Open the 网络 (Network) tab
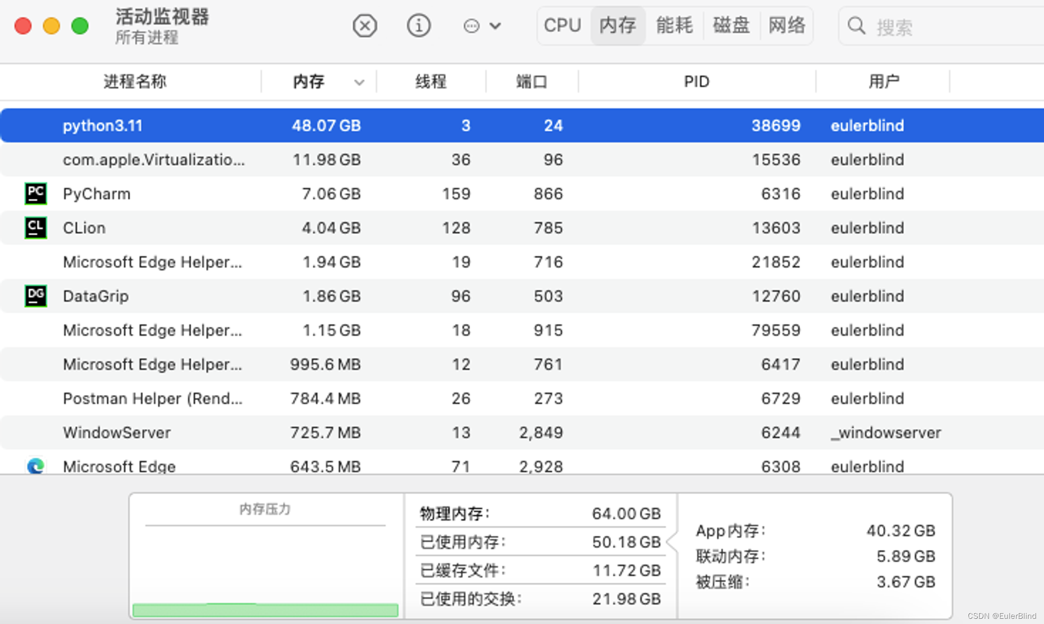This screenshot has height=624, width=1044. (787, 26)
